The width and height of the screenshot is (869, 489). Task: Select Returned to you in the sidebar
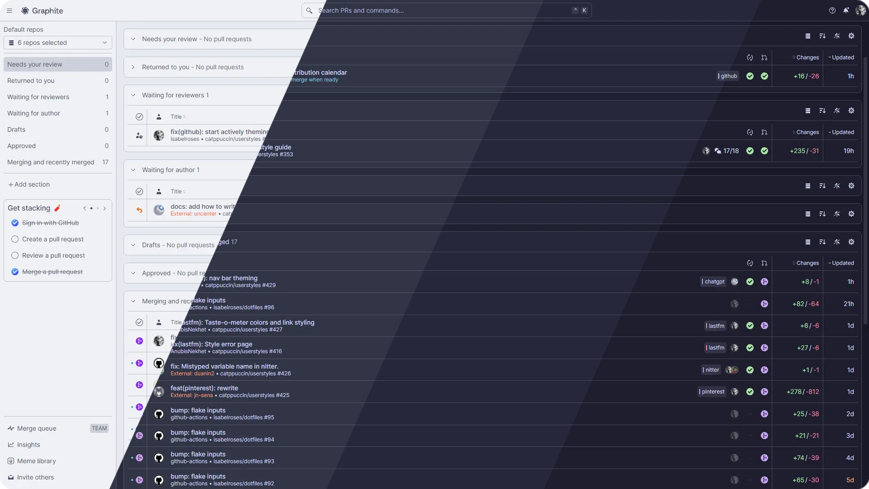(58, 81)
